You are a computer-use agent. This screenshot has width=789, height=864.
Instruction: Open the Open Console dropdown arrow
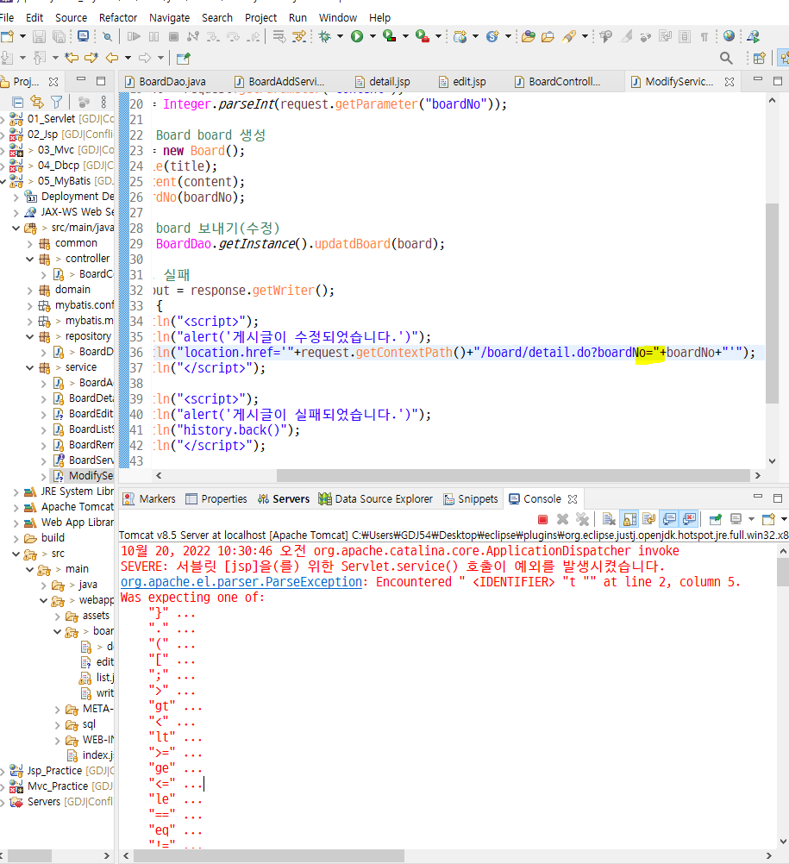[x=784, y=519]
